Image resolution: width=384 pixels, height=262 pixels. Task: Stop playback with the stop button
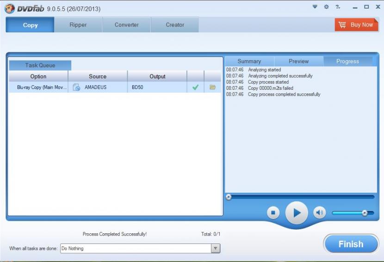click(x=273, y=212)
